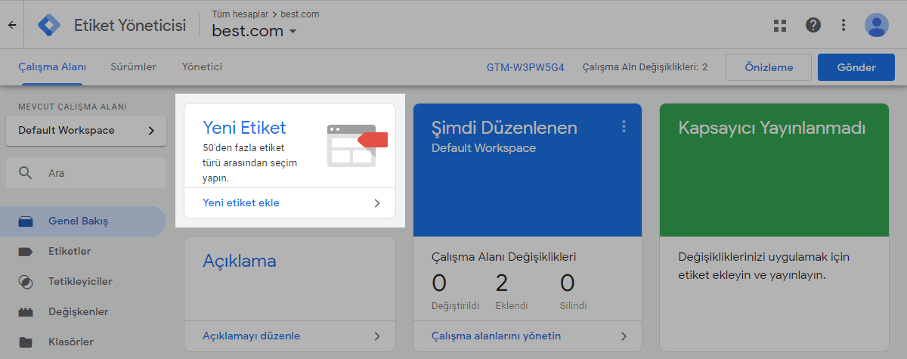Click the Önizleme button
This screenshot has width=907, height=359.
(x=769, y=67)
